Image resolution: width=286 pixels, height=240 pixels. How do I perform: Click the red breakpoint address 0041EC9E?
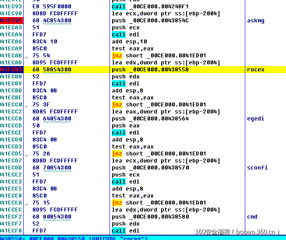tap(11, 21)
